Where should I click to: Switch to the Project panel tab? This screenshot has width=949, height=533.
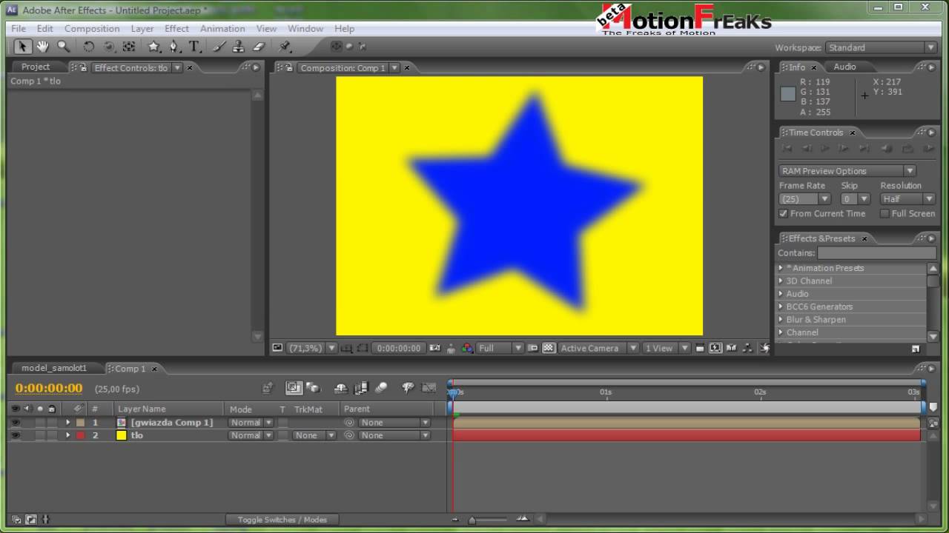[x=36, y=67]
